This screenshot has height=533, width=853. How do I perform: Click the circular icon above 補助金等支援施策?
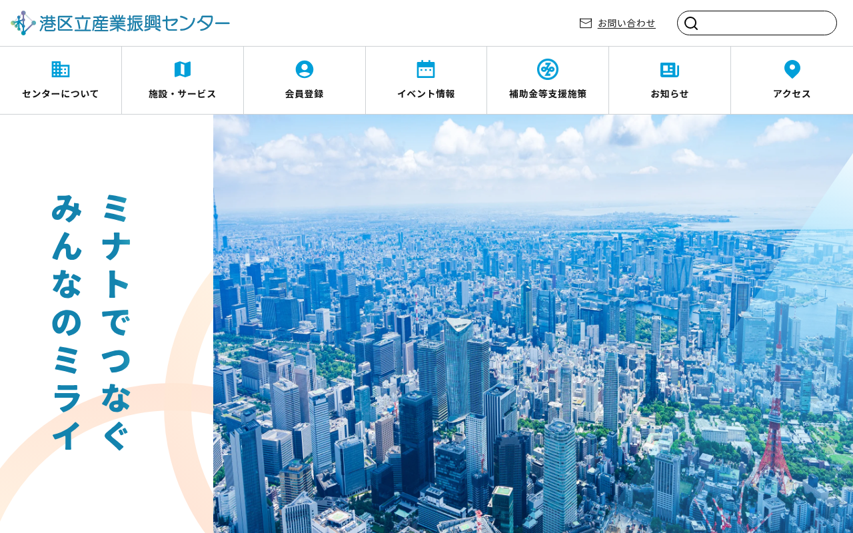(548, 69)
